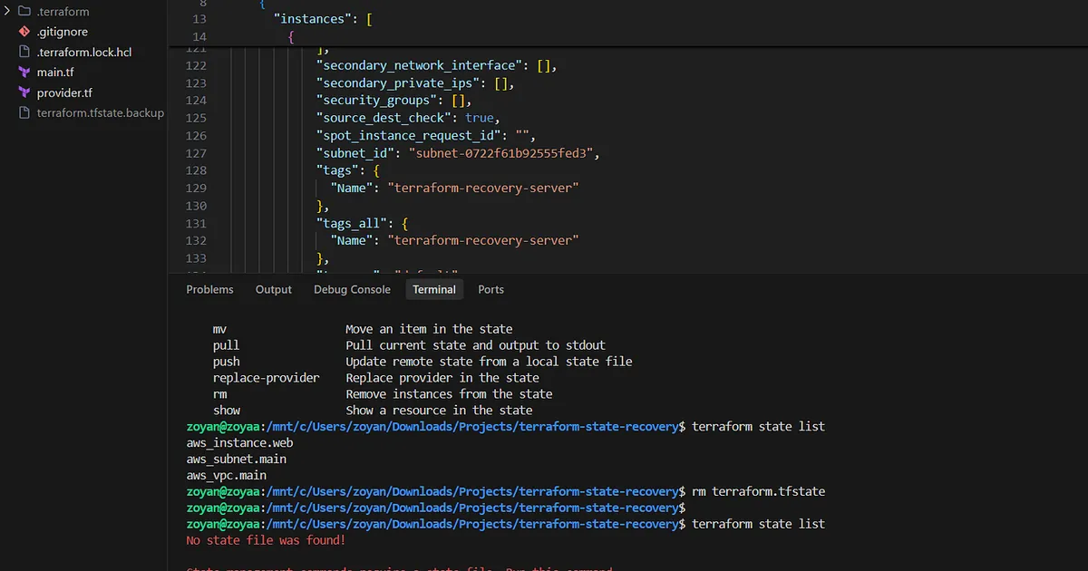Click the true value on line 125

[x=480, y=118]
